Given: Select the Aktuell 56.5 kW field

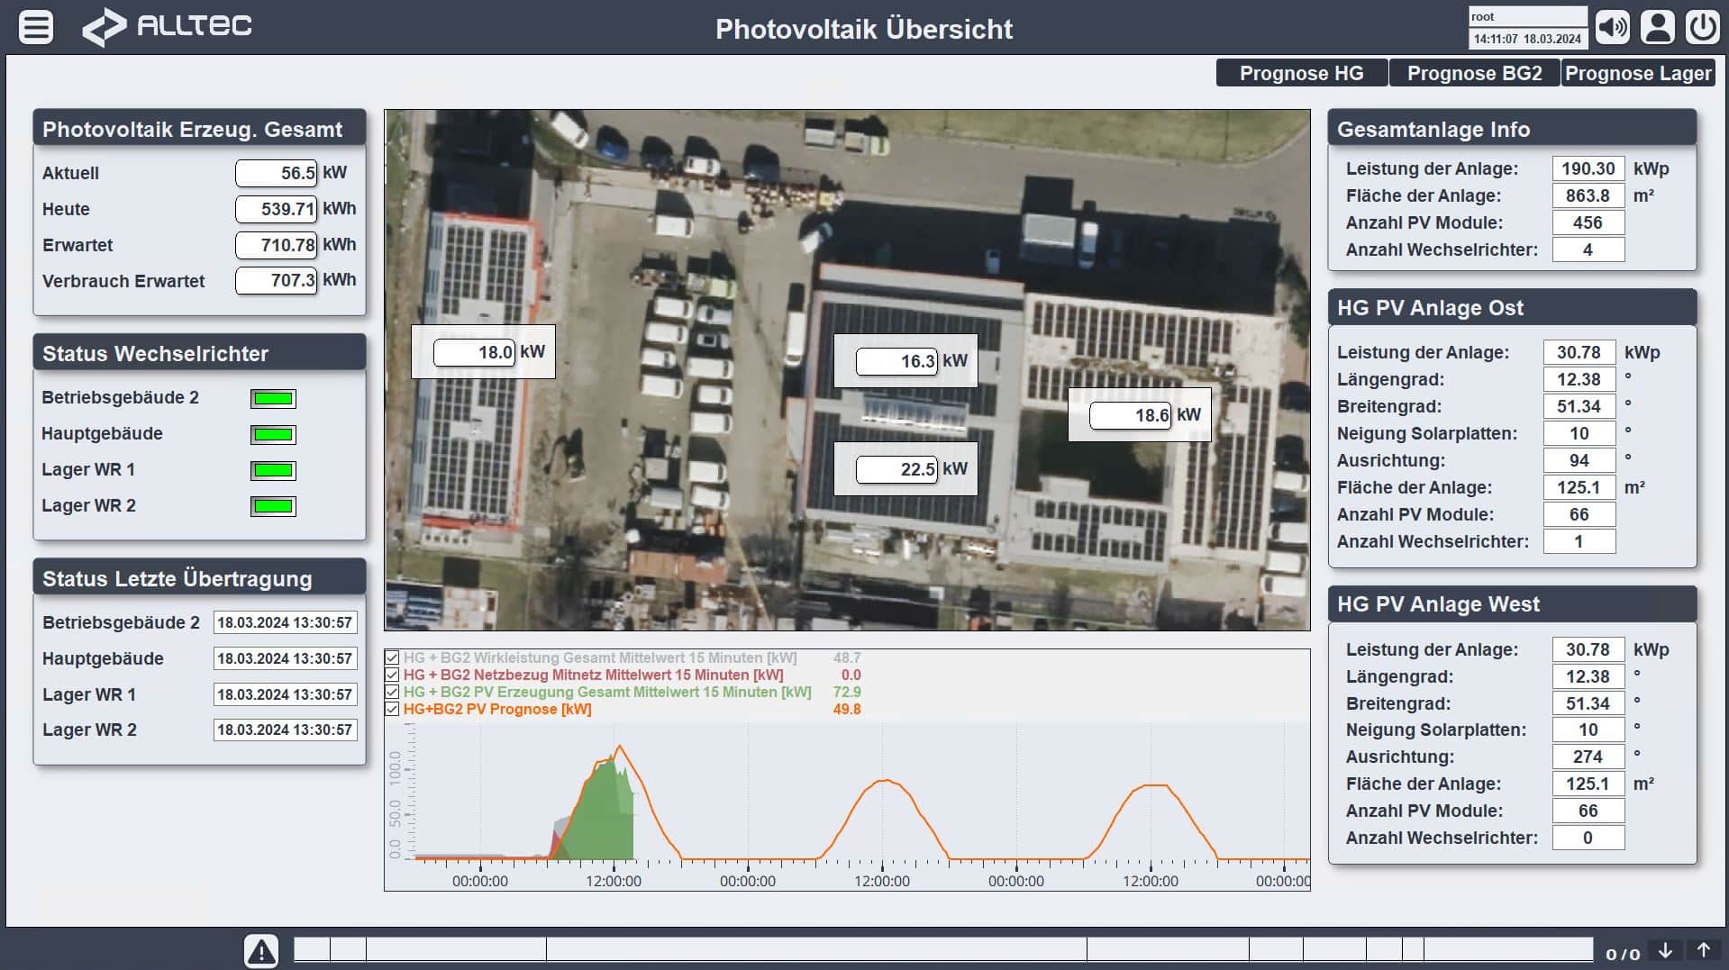Looking at the screenshot, I should pos(276,173).
